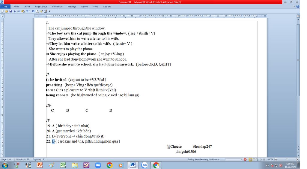Redo the last action
The image size is (307, 169).
[33, 11]
